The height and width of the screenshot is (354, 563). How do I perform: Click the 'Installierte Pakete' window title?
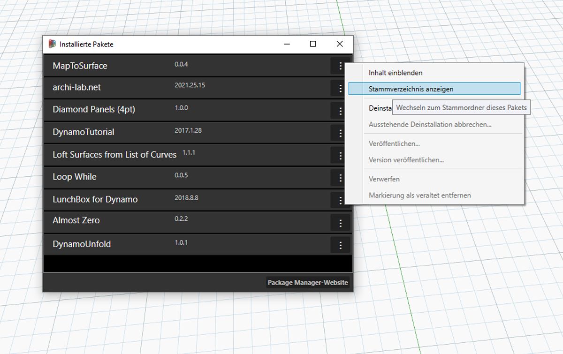(86, 44)
